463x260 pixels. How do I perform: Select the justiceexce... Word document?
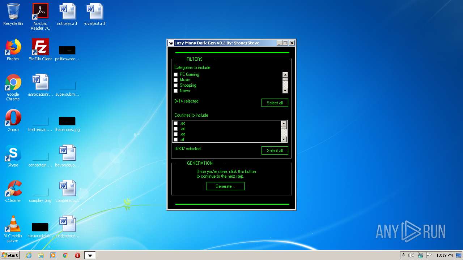click(x=67, y=227)
